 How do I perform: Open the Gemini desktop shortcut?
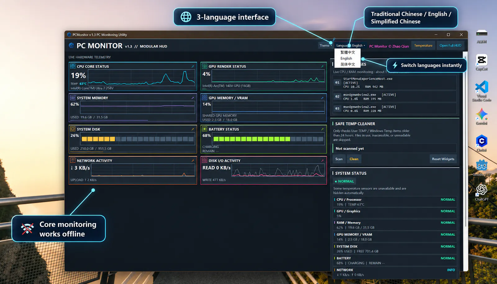pos(482,116)
